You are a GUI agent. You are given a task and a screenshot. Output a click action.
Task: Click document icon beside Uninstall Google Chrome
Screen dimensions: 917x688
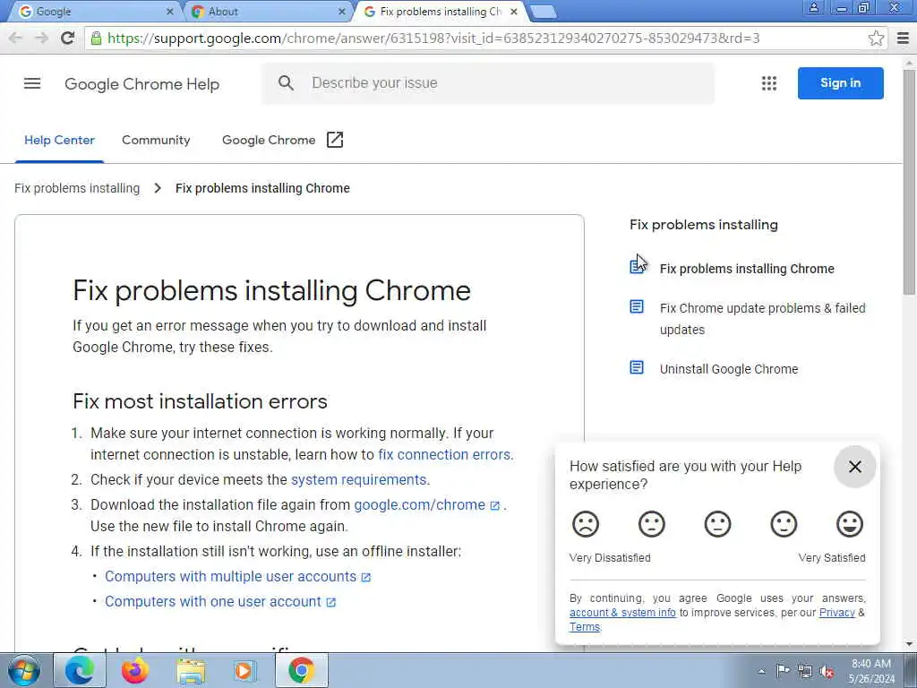tap(637, 367)
